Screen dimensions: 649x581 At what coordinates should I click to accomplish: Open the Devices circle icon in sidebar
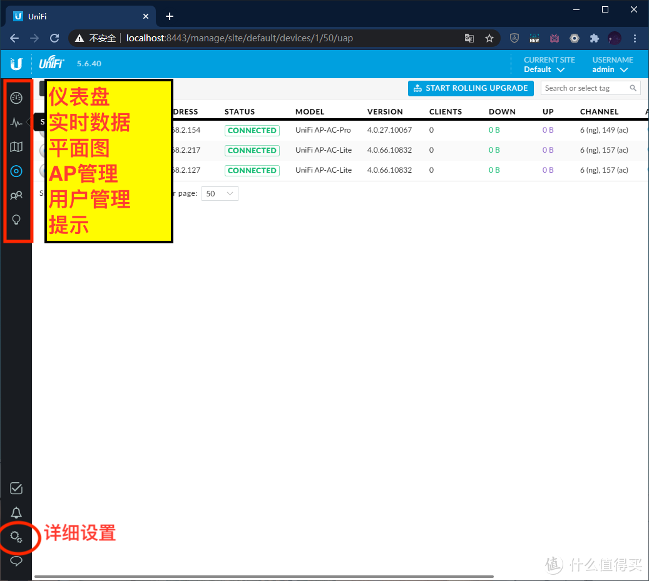coord(16,171)
